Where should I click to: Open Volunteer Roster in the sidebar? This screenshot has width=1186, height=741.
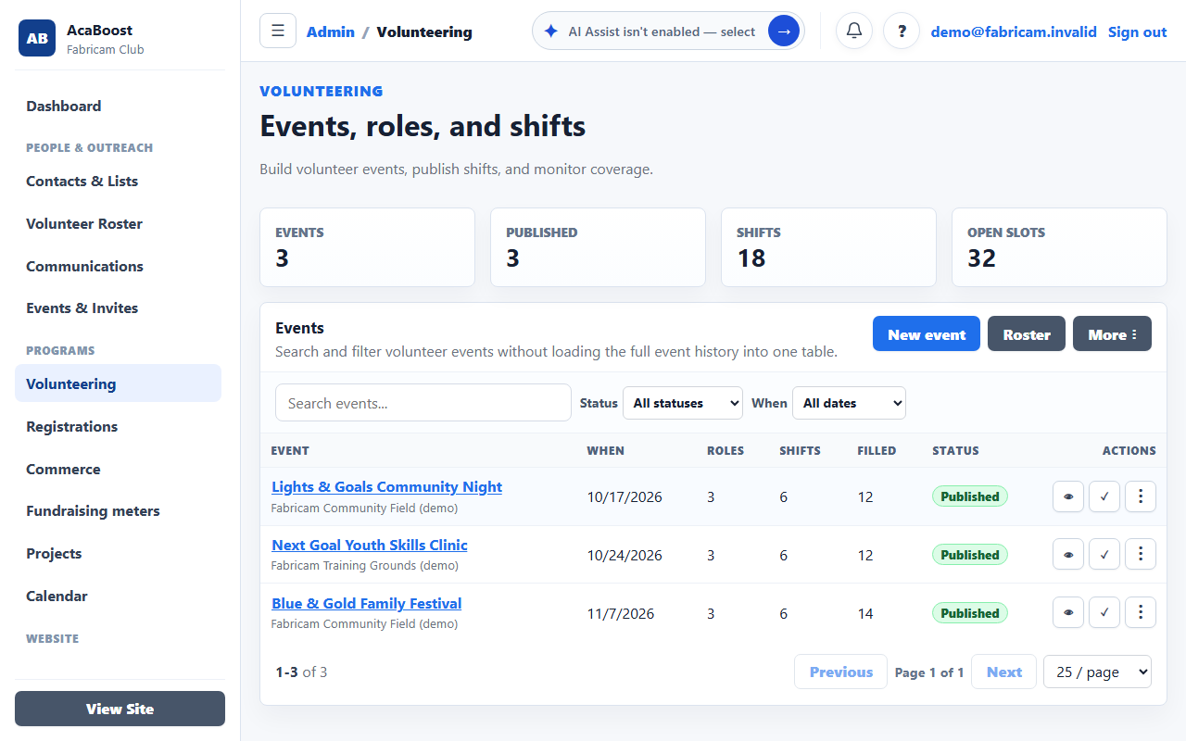118,224
